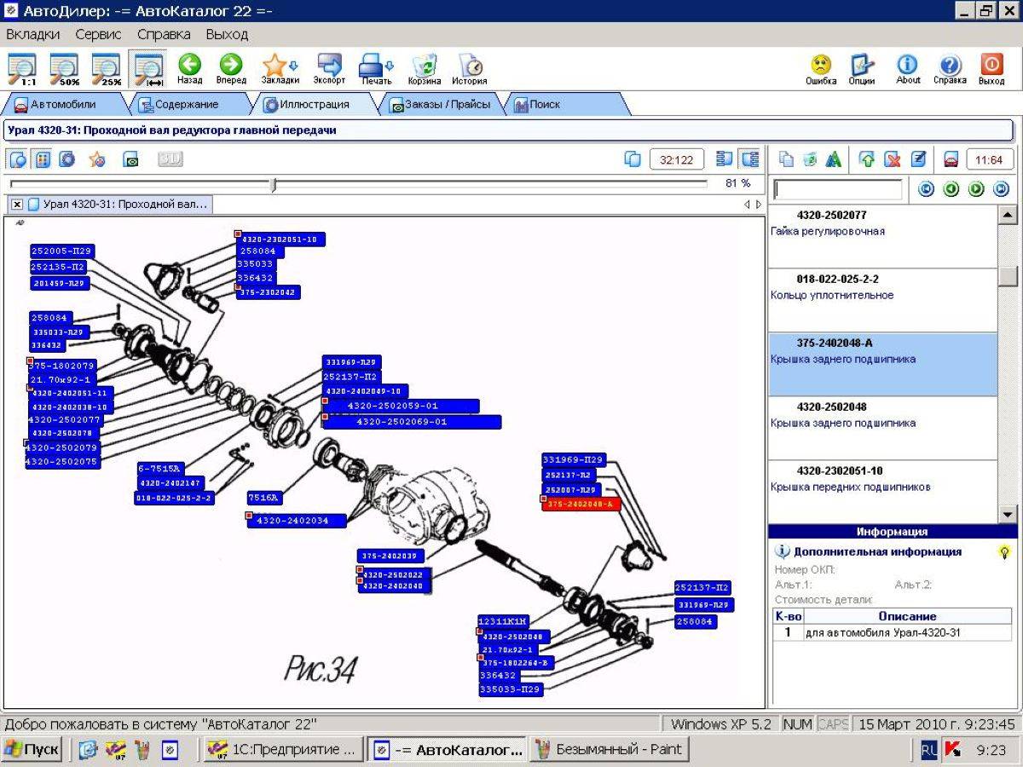
Task: Select part 4320-2502048 Крышка заднего подшипника
Action: 882,428
